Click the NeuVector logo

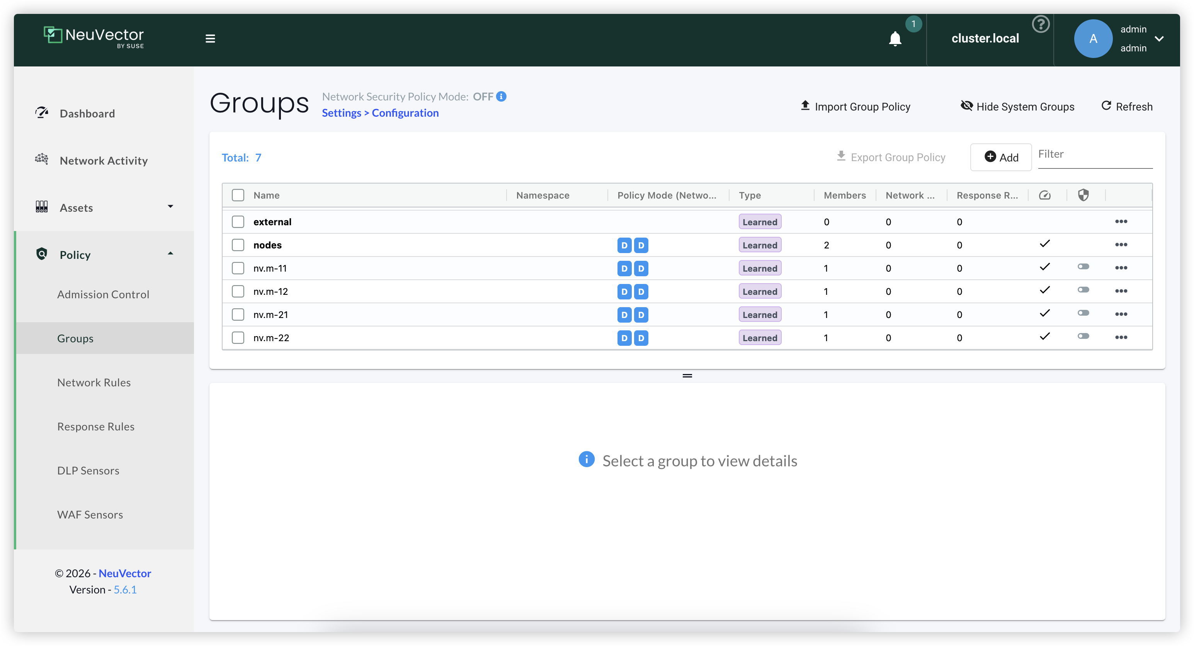94,37
